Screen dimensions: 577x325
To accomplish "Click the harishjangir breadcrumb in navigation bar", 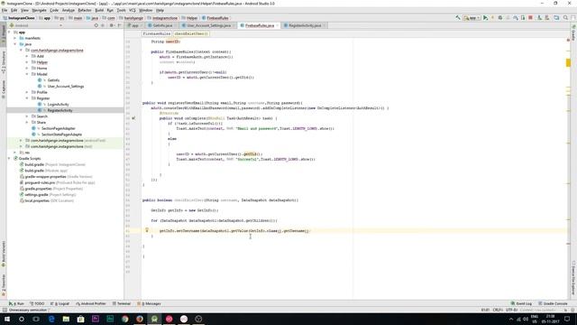I will pos(131,18).
